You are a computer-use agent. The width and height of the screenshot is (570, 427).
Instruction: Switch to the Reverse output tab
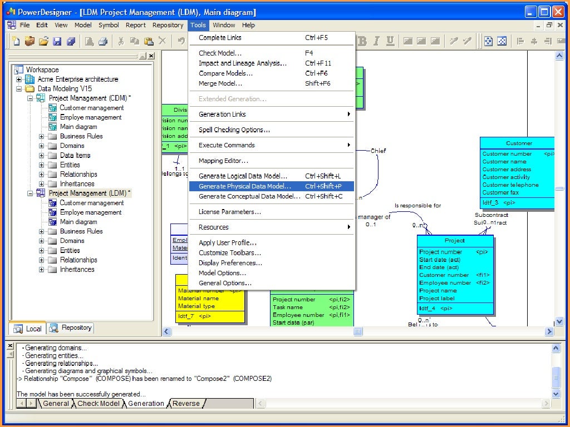click(x=186, y=404)
